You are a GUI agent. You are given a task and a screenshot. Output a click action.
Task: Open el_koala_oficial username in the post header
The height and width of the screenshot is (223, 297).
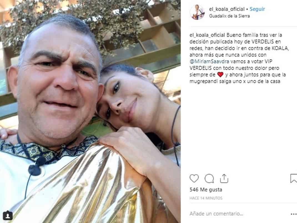[x=227, y=9]
